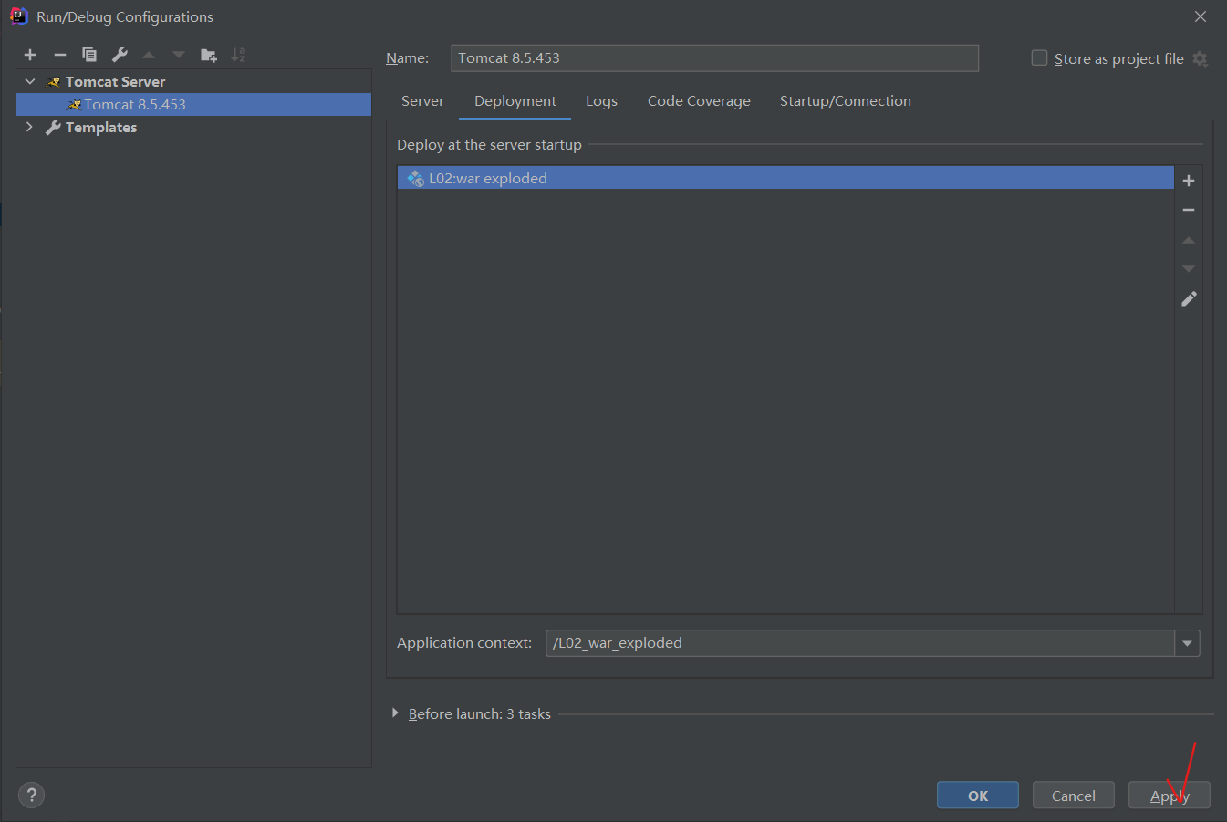Switch to the Deployment tab

515,101
